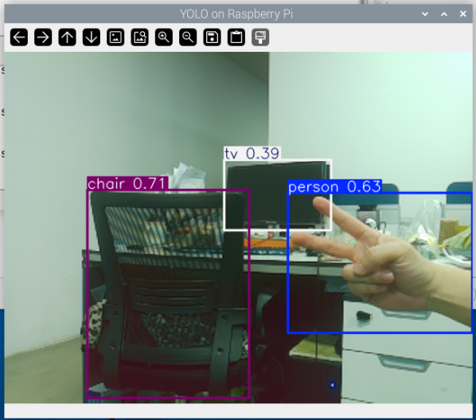This screenshot has width=476, height=420.
Task: Zoom in with the plus magnifier
Action: click(164, 37)
